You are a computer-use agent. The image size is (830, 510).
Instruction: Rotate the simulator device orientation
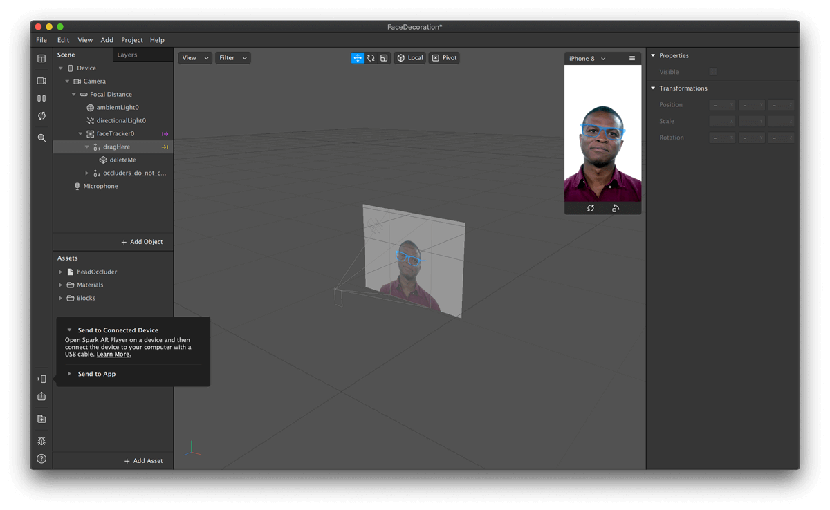pyautogui.click(x=616, y=208)
